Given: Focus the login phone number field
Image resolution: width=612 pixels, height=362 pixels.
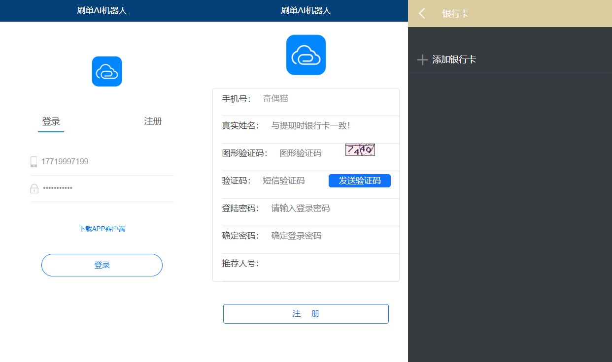Looking at the screenshot, I should [x=107, y=162].
